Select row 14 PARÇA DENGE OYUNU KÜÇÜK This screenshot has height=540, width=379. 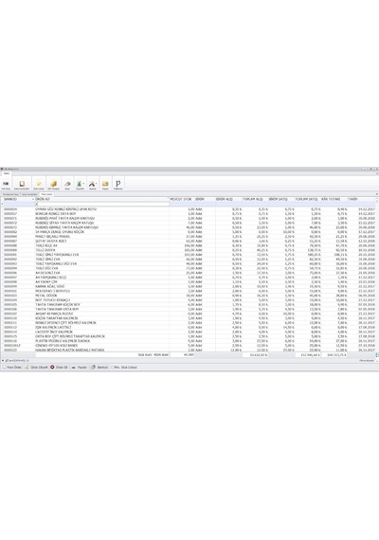(x=189, y=232)
